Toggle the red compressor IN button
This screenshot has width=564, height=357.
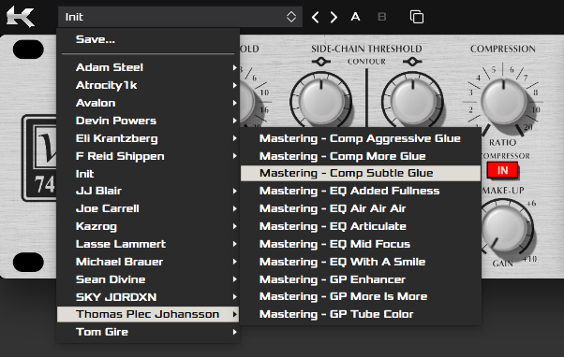tap(502, 170)
